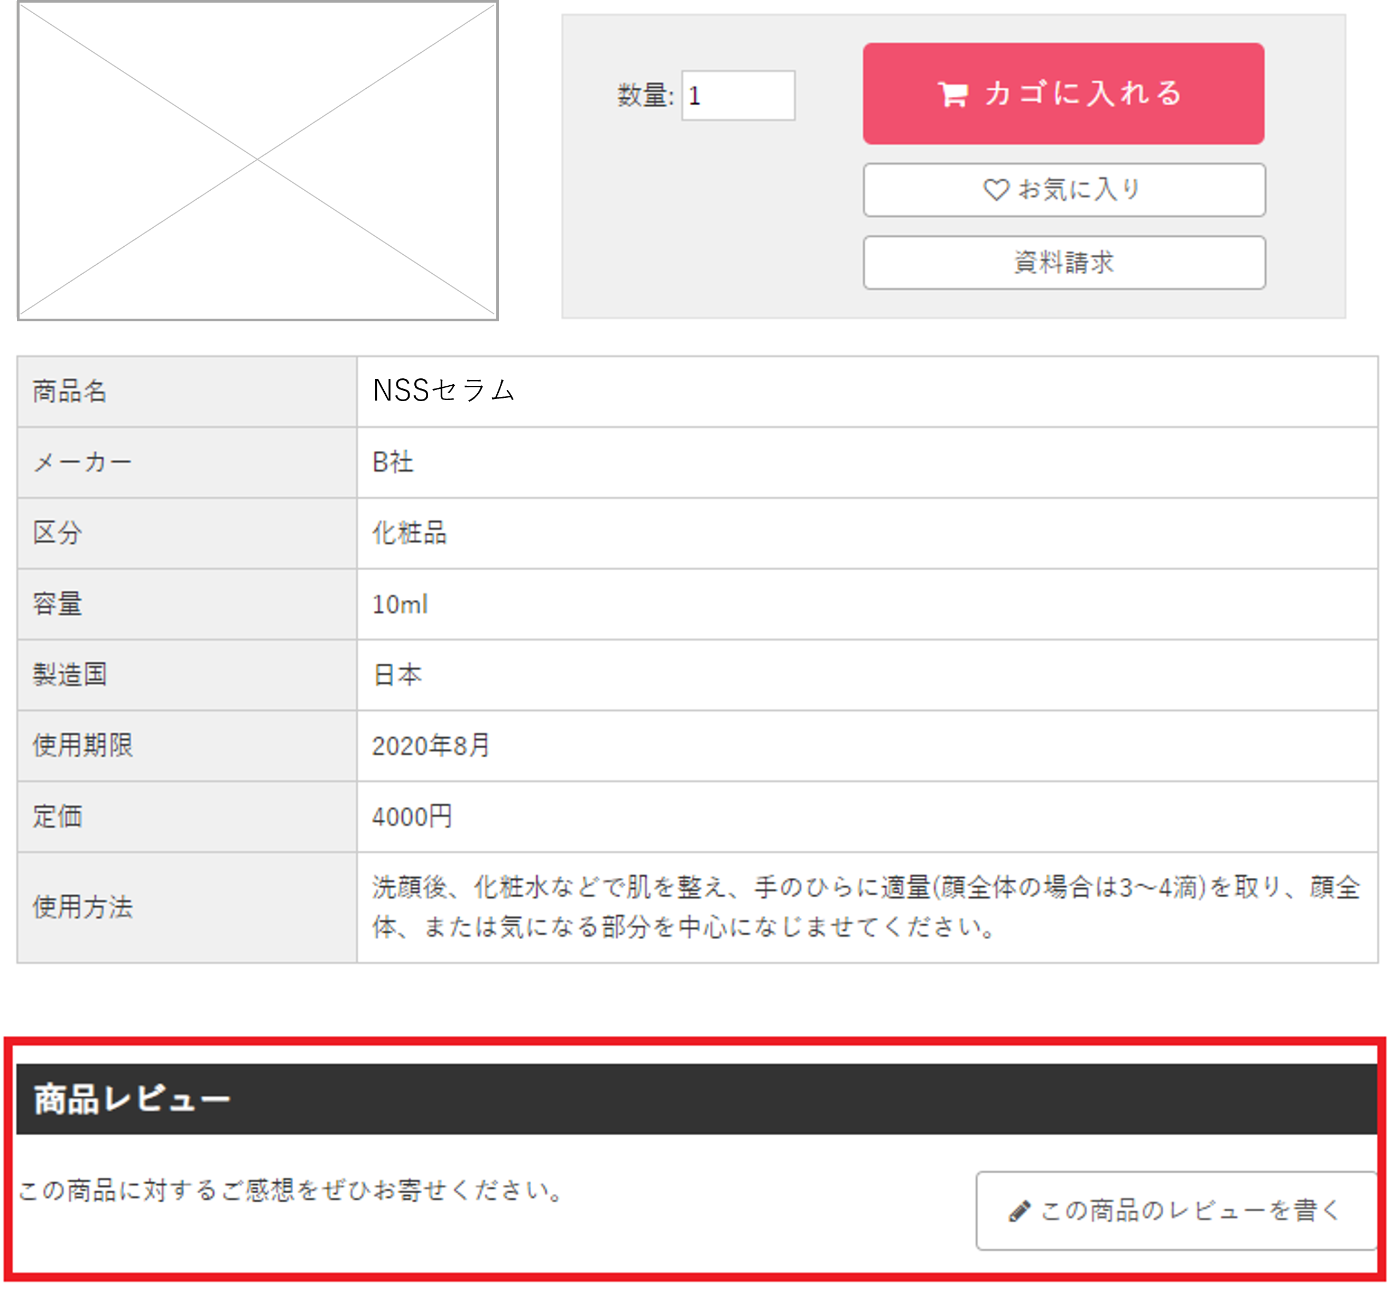
Task: Click the 使用方法 row label
Action: click(82, 907)
